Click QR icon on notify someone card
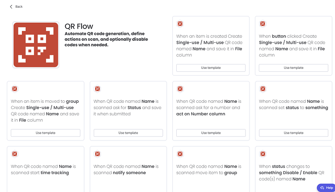Image resolution: width=335 pixels, height=192 pixels. pos(98,154)
